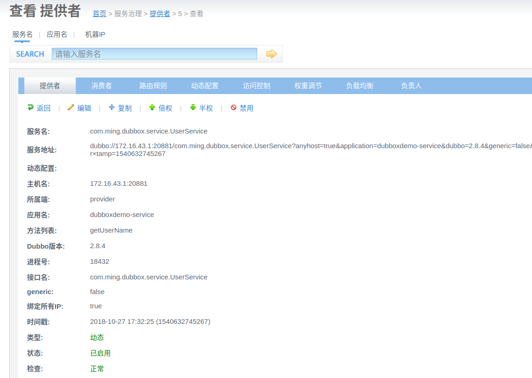This screenshot has height=378, width=532.
Task: Click the provider side value
Action: pos(102,199)
